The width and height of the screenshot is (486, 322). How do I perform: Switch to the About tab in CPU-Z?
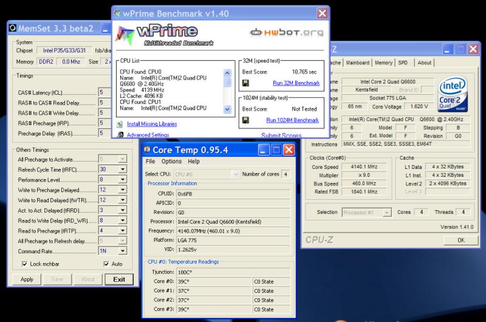[425, 63]
